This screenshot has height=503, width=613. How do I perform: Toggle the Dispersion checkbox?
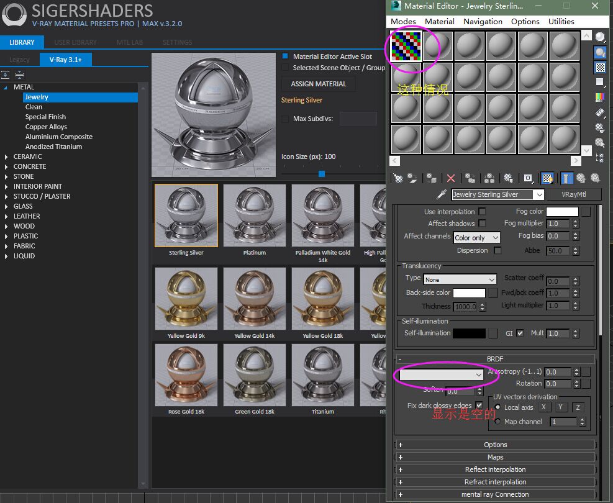pos(497,250)
